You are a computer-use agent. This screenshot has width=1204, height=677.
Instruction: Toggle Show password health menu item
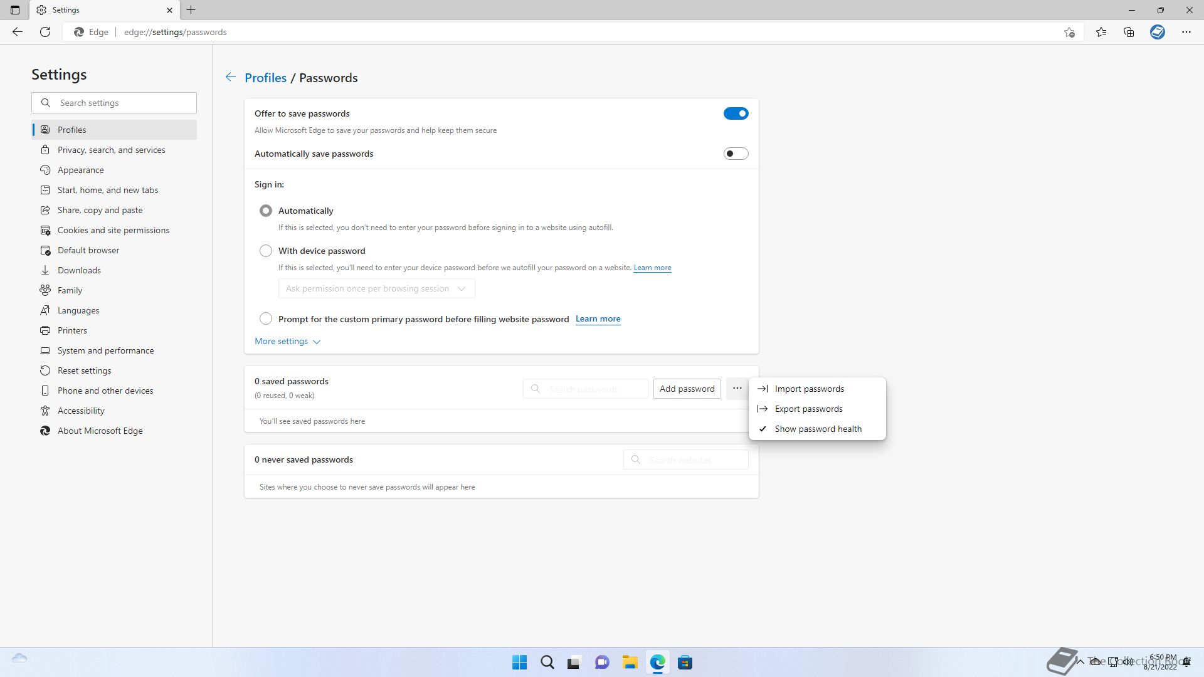pyautogui.click(x=817, y=429)
